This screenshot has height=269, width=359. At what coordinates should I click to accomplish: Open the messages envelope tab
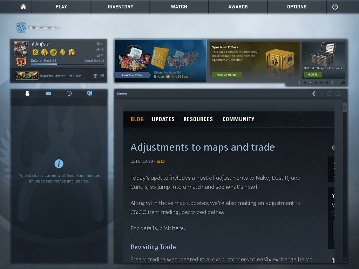48,93
